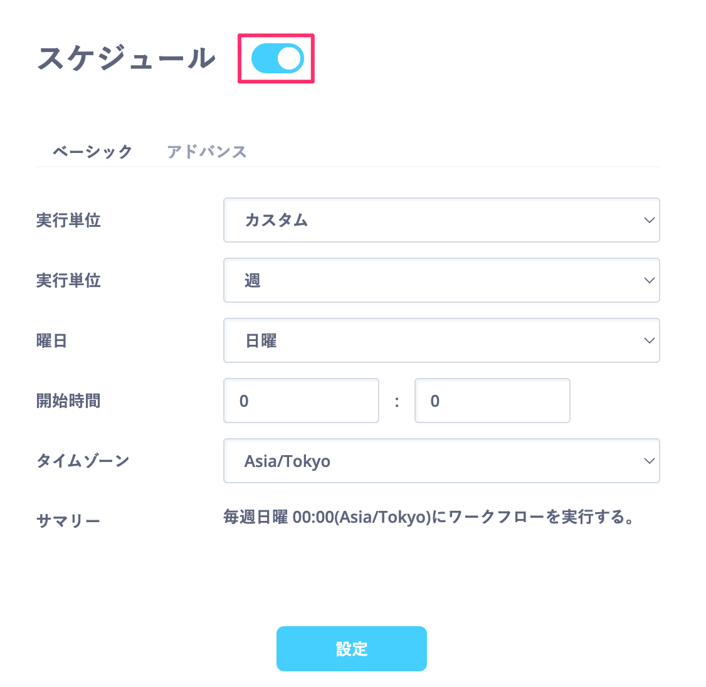Click the chevron icon on the Asia/Tokyo dropdown
Viewport: 706px width, 687px height.
point(649,461)
